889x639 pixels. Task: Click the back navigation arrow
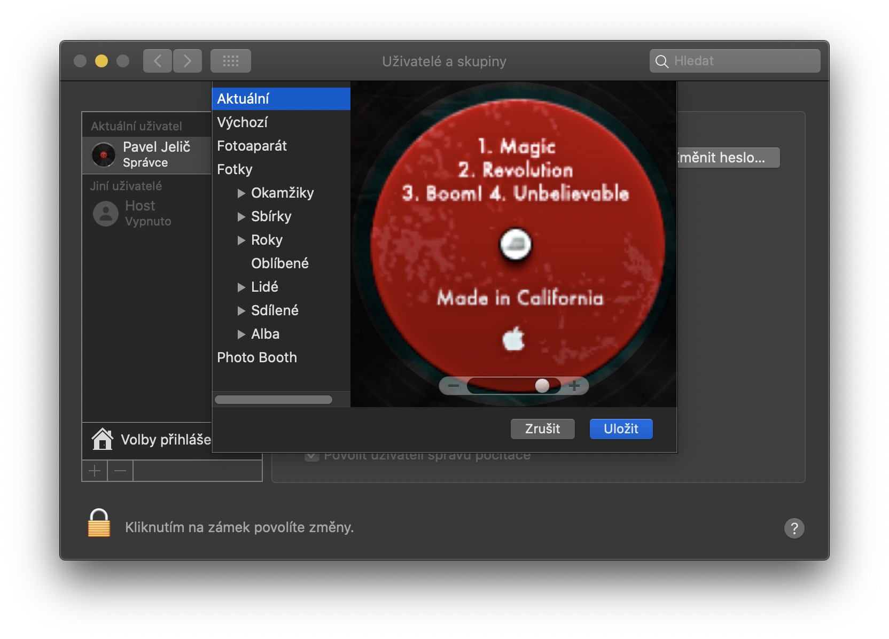(x=158, y=61)
